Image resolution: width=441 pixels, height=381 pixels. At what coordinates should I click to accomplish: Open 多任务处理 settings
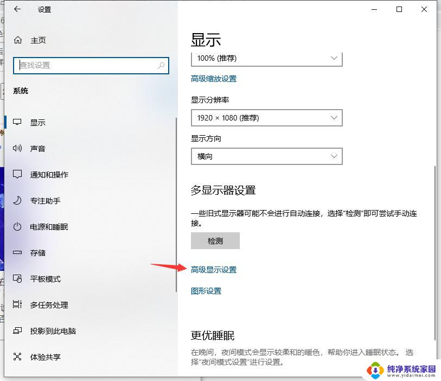[x=49, y=305]
